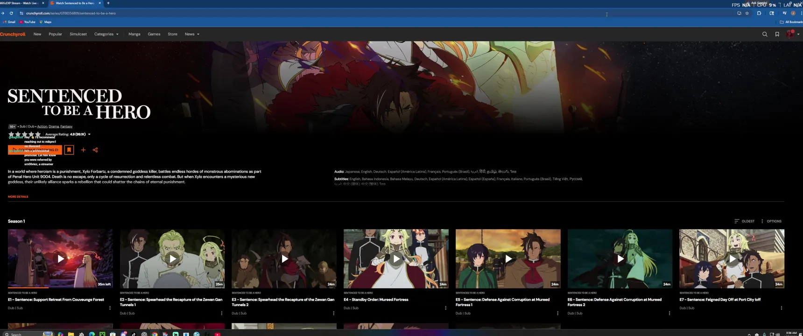Click the Crunchyroll logo
The image size is (803, 336).
click(13, 34)
